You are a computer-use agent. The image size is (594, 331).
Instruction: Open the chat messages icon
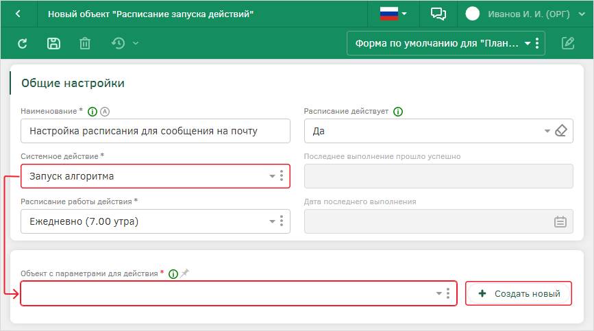click(438, 14)
